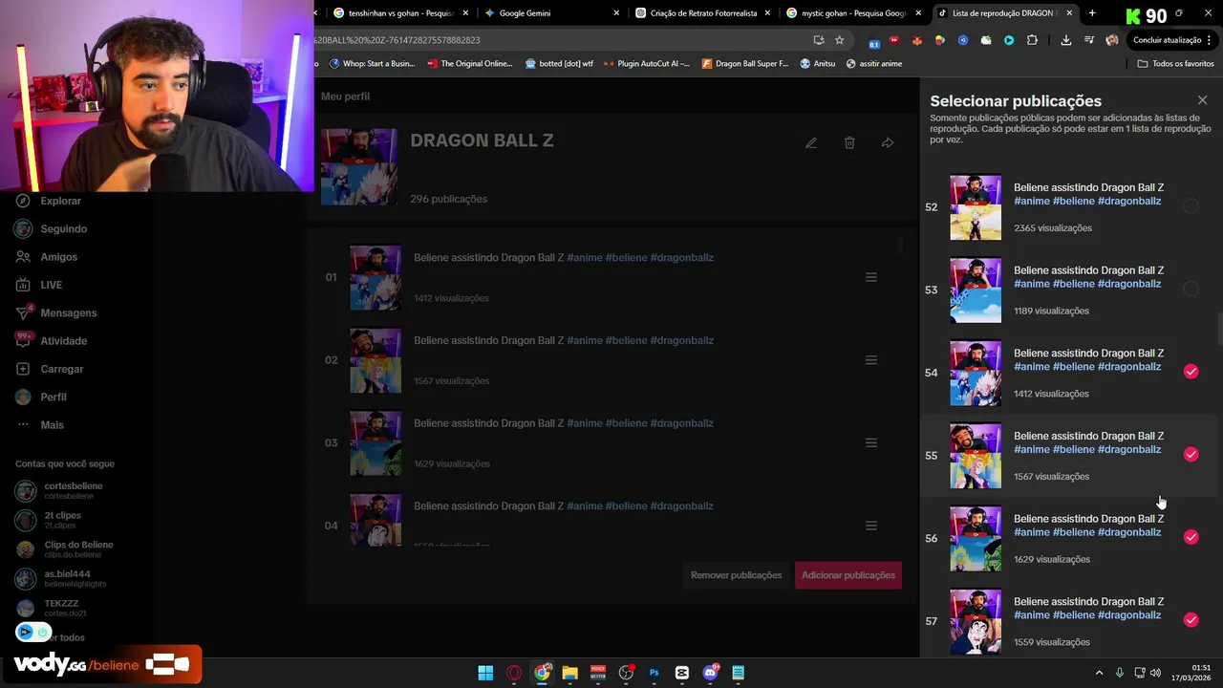
Task: Uncheck the red checkmark for publication 55
Action: (1191, 454)
